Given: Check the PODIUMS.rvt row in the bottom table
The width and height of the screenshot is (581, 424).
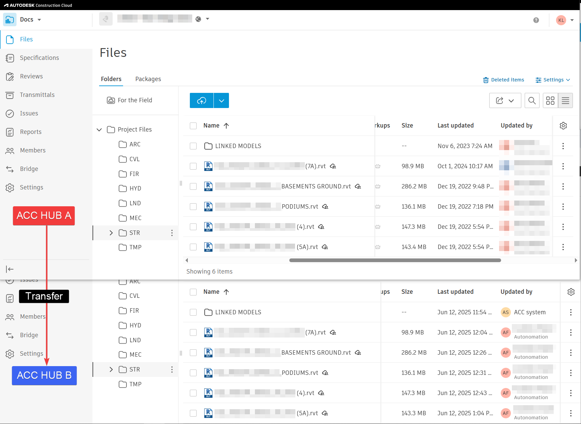Looking at the screenshot, I should coord(193,373).
